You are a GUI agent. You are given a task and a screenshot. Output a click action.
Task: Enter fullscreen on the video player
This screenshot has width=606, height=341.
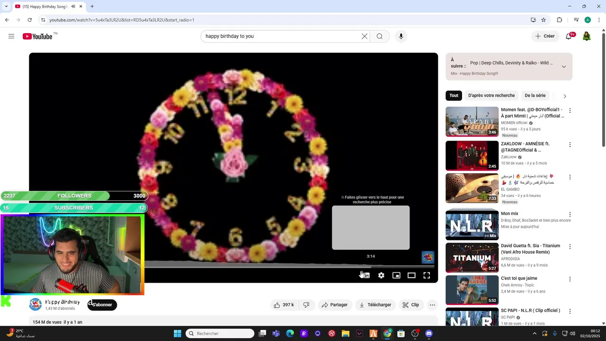coord(427,275)
